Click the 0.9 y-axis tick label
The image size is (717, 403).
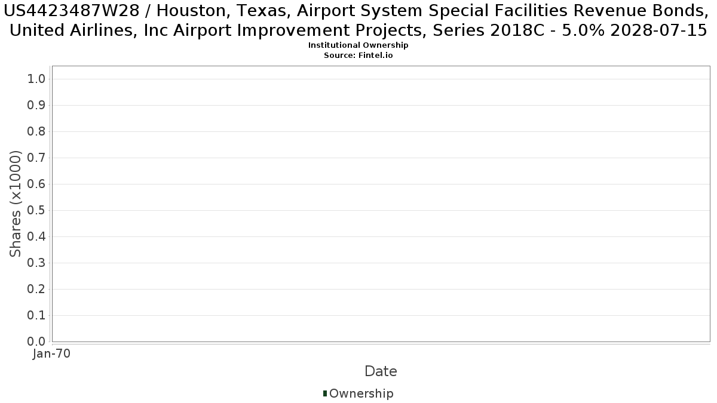37,106
